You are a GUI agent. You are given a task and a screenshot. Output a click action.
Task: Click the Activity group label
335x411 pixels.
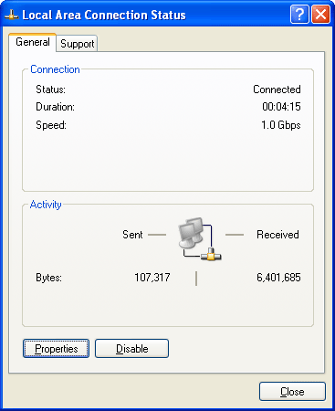46,205
